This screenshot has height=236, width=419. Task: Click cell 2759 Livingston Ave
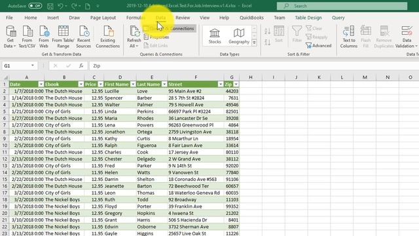pyautogui.click(x=196, y=132)
